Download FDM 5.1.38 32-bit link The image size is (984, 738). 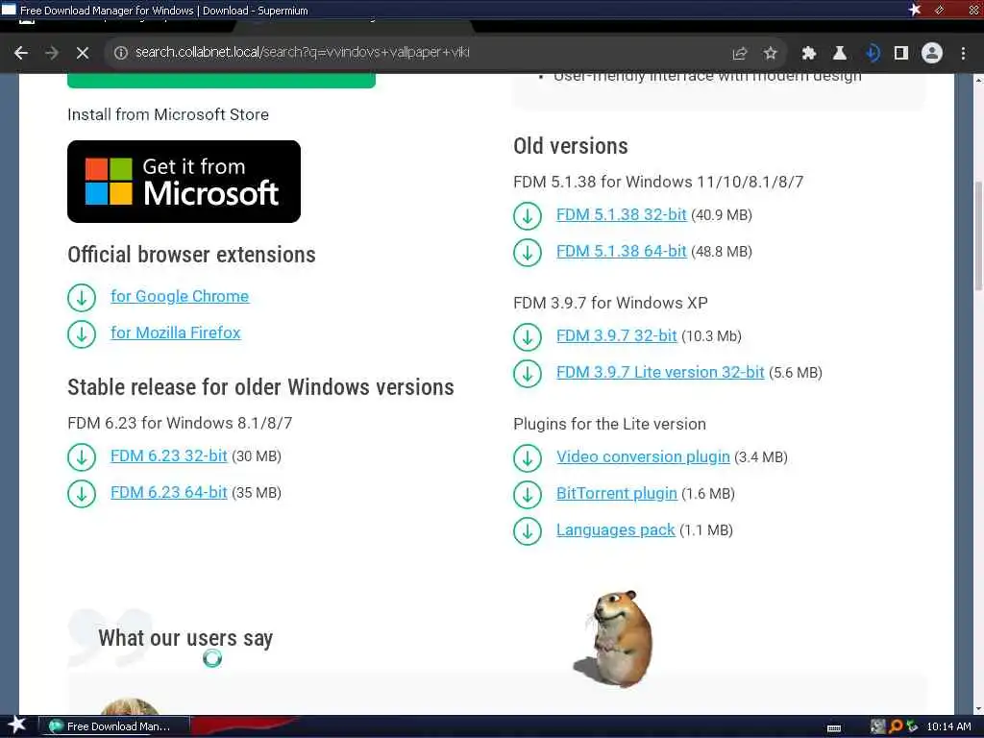tap(622, 214)
